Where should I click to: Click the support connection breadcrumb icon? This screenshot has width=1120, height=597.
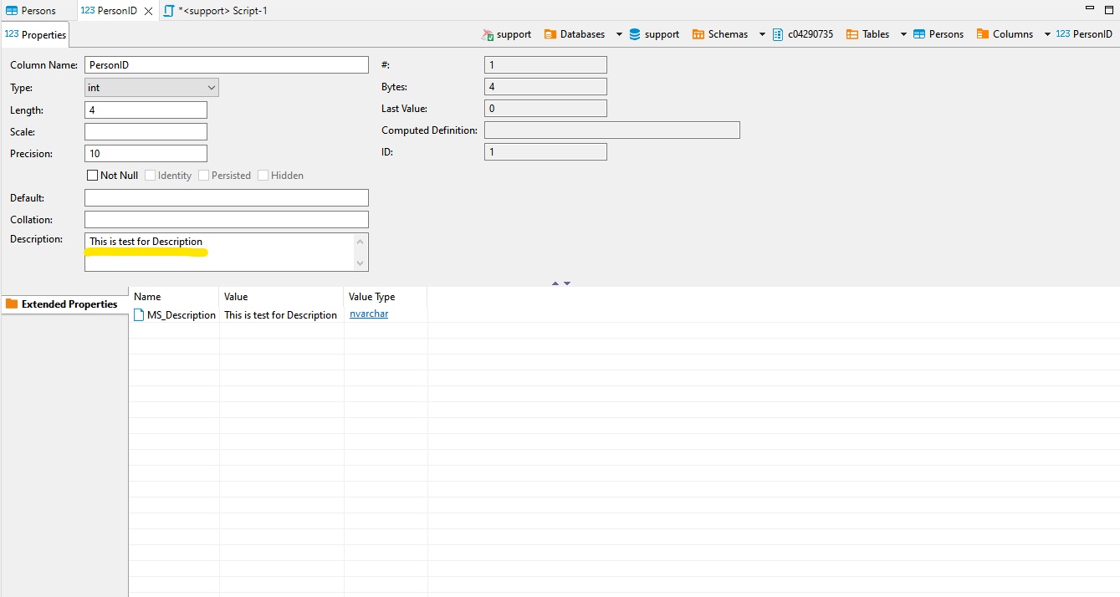(488, 34)
